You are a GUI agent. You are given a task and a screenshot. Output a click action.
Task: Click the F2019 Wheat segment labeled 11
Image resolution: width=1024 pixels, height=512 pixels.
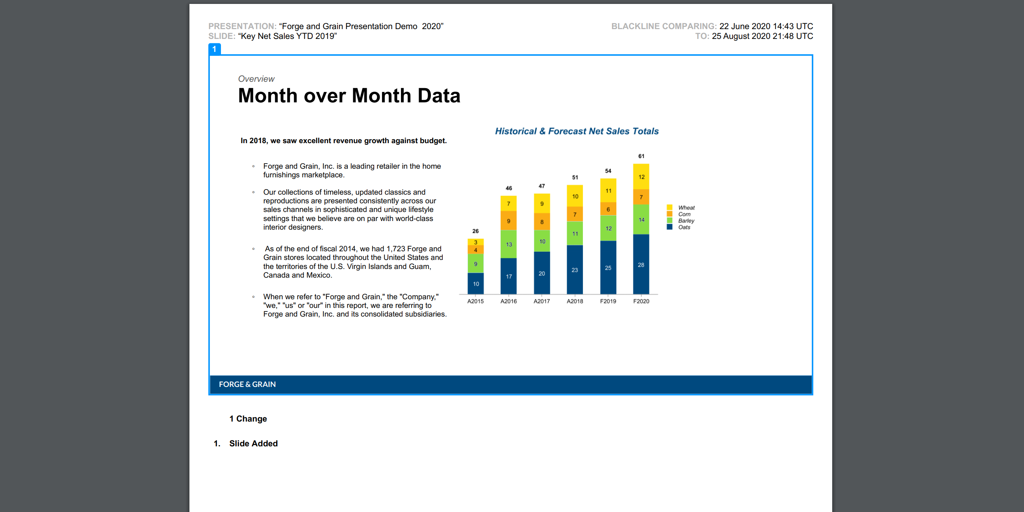pos(608,190)
